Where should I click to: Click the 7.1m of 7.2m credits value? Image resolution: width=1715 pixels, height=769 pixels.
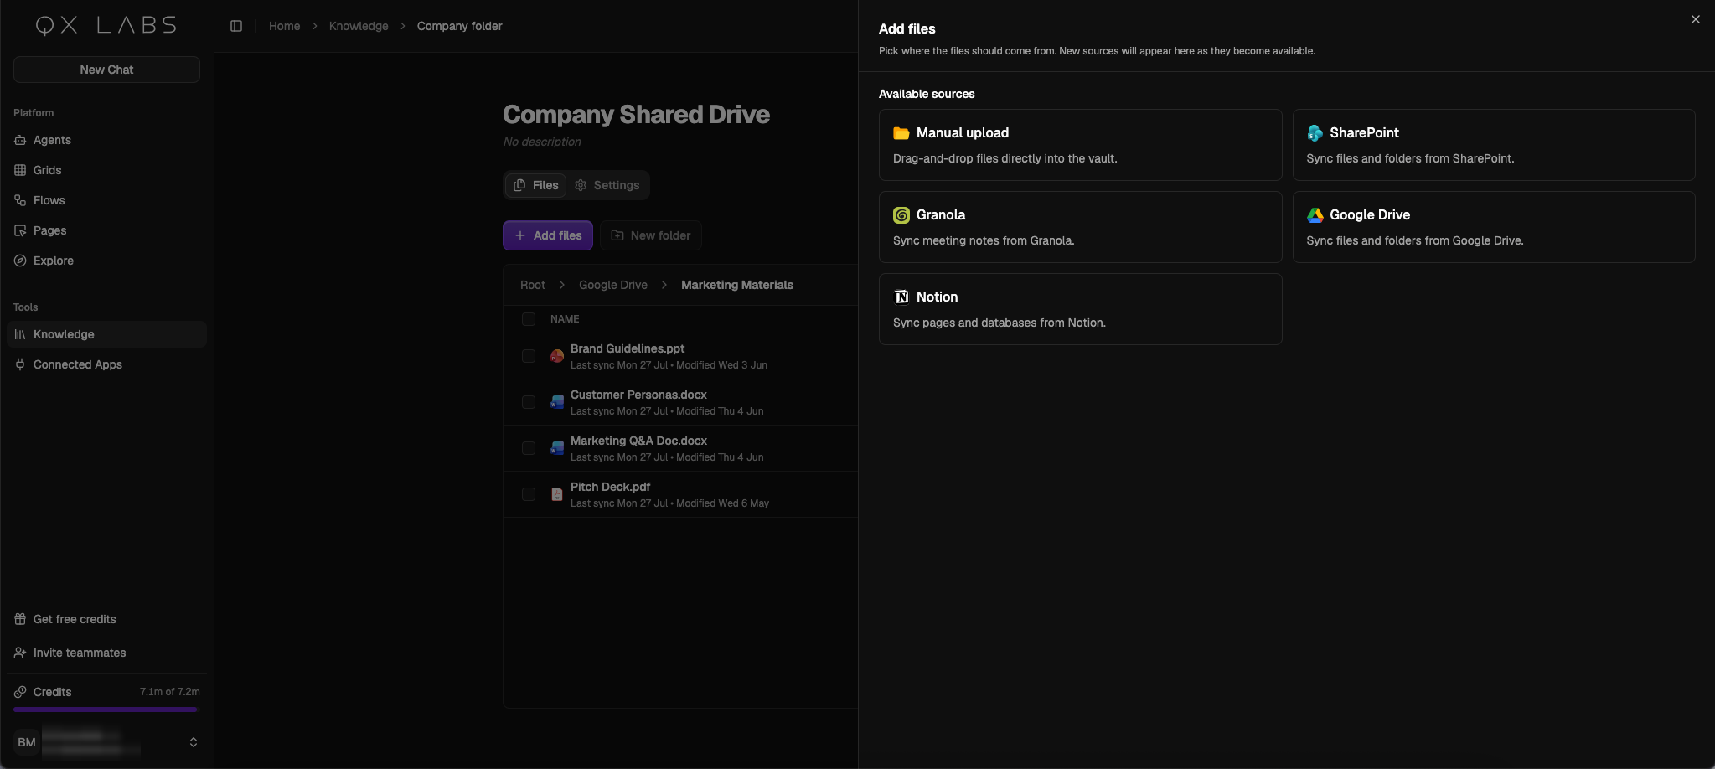click(x=170, y=692)
